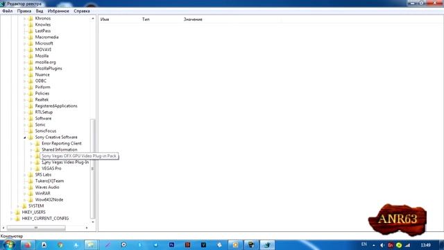Screen dimensions: 444x250
Task: Click the Realtek folder icon
Action: (x=31, y=99)
